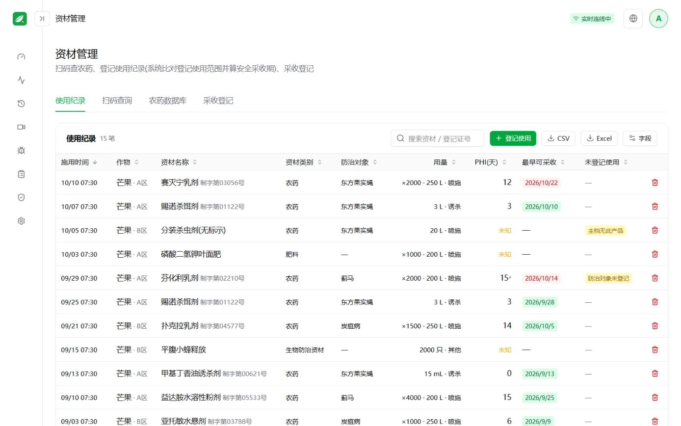
Task: Click the 防治对象未登记 warning tag
Action: (608, 278)
